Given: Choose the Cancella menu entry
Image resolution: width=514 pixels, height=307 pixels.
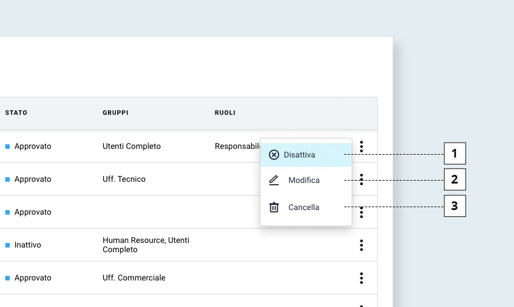Looking at the screenshot, I should coord(304,207).
